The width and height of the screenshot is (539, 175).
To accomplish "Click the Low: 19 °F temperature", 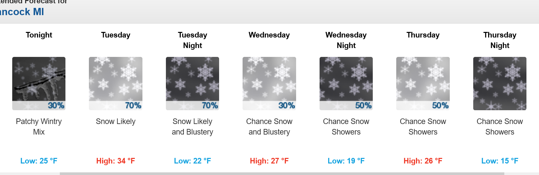I will click(x=346, y=161).
